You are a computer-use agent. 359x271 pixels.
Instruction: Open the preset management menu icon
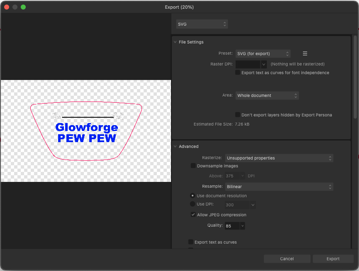305,53
